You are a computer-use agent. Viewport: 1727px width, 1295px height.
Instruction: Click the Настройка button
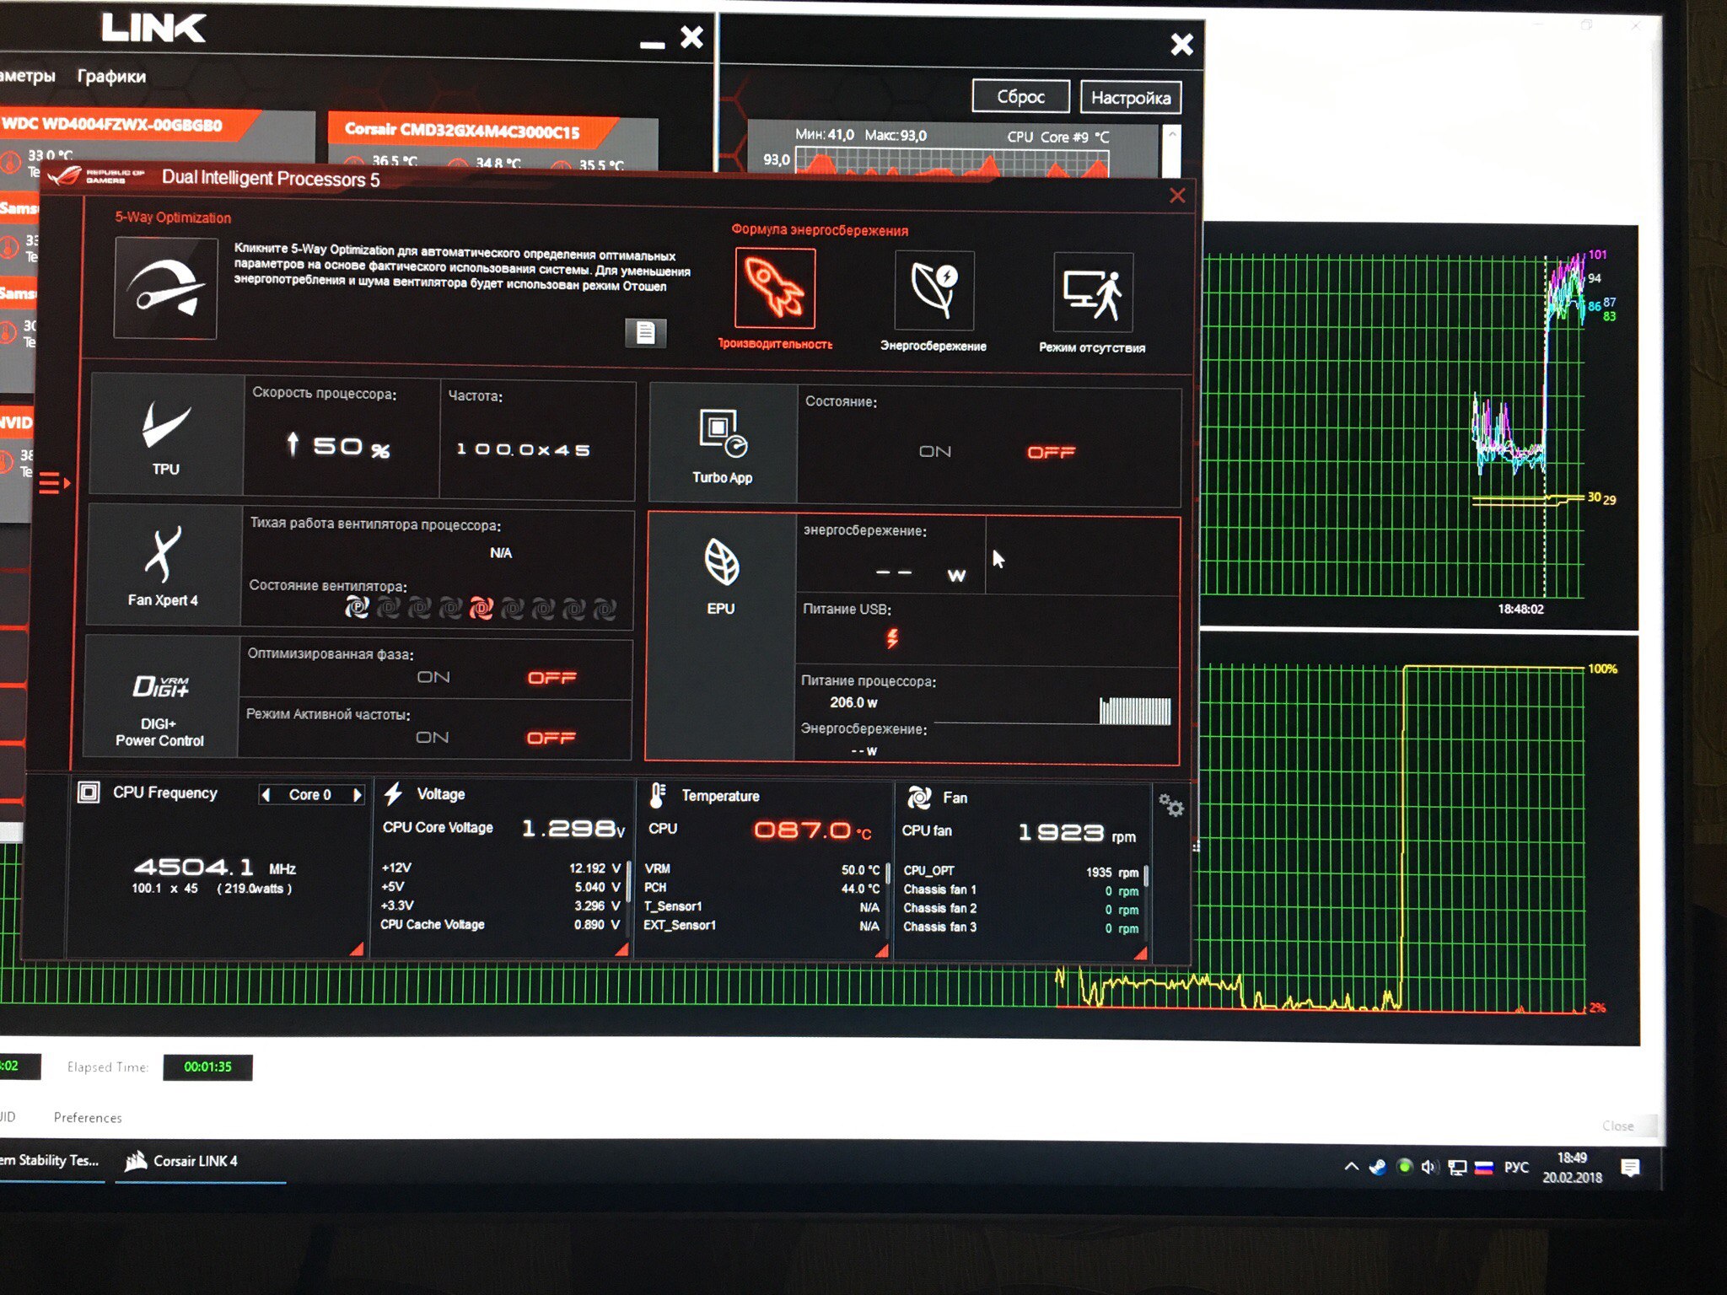click(1130, 98)
